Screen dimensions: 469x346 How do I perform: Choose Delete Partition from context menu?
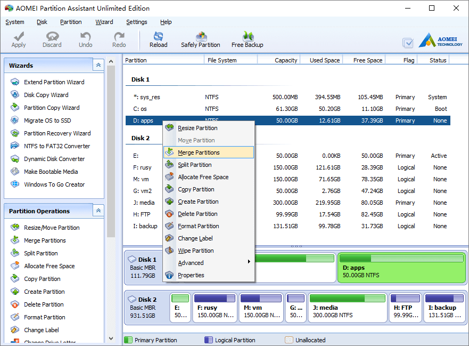[209, 214]
